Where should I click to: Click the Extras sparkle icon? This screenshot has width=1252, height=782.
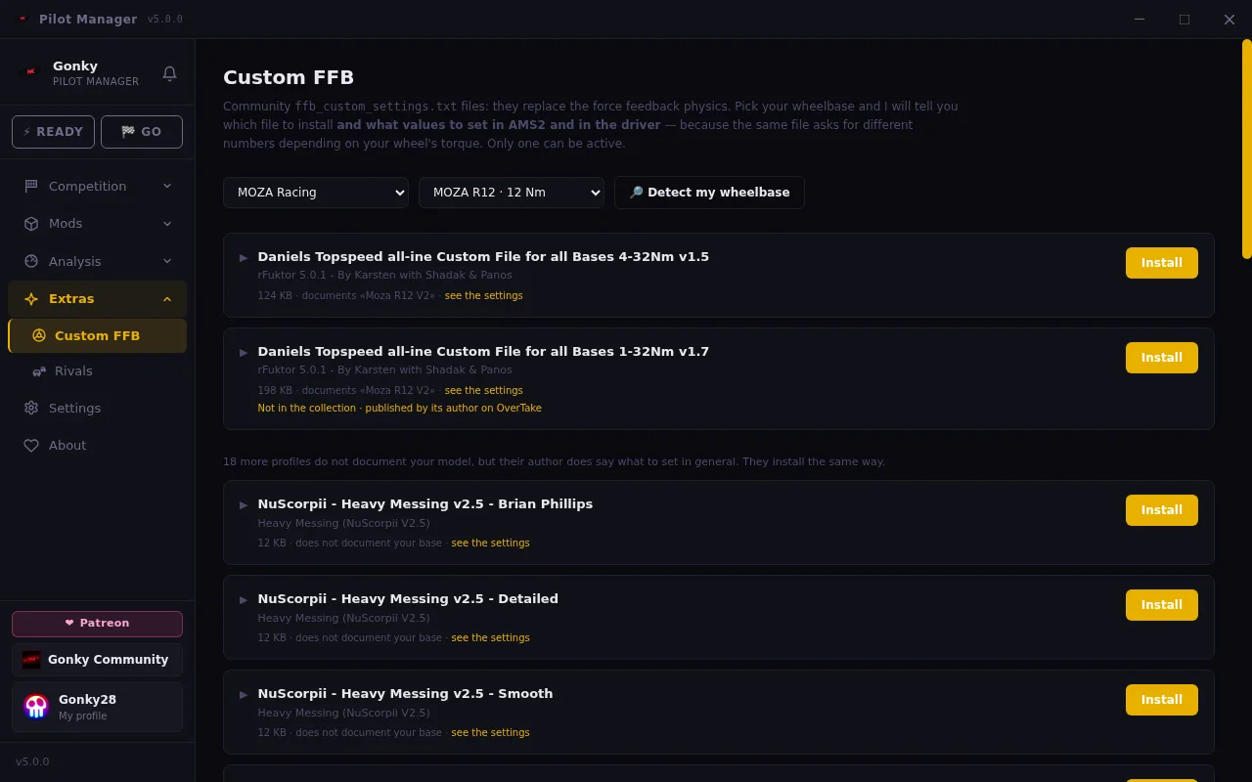[31, 298]
